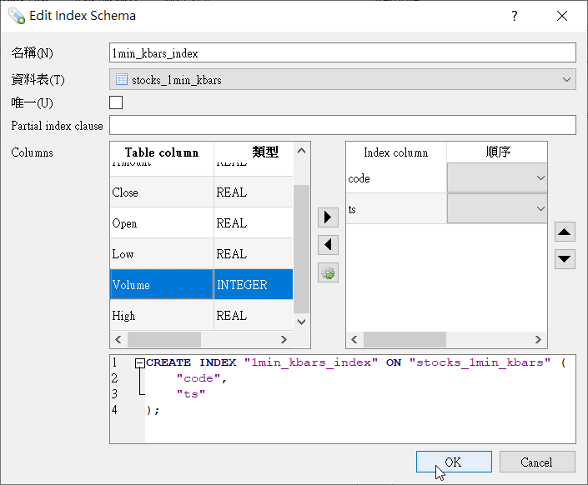Move index column down
The image size is (588, 485).
coord(565,259)
